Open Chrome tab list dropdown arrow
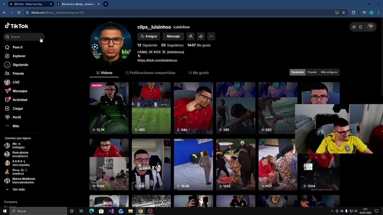The image size is (383, 215). (4, 4)
